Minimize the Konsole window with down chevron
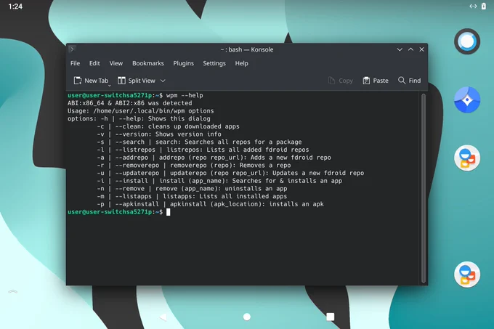The width and height of the screenshot is (494, 329). (x=400, y=49)
